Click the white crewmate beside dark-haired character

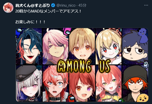pyautogui.click(x=146, y=65)
